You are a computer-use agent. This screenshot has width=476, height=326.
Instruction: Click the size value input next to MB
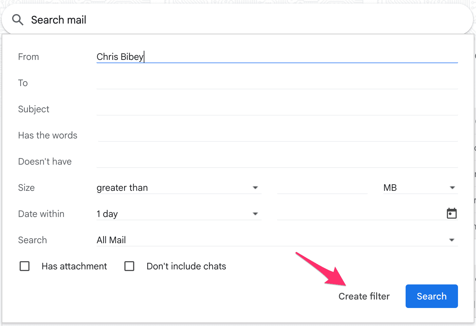[x=322, y=188]
